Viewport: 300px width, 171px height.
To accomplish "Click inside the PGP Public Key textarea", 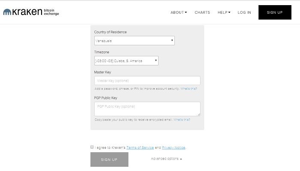I will [147, 109].
